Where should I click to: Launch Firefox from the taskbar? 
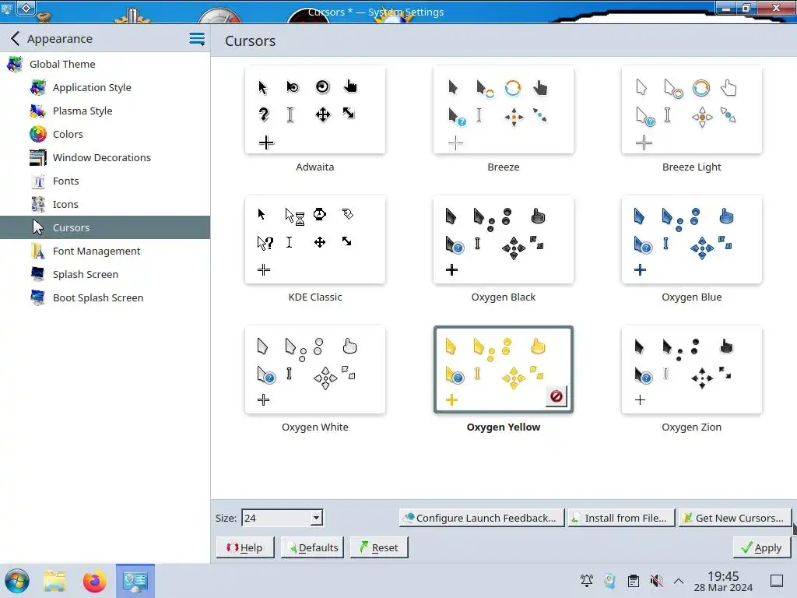coord(94,581)
